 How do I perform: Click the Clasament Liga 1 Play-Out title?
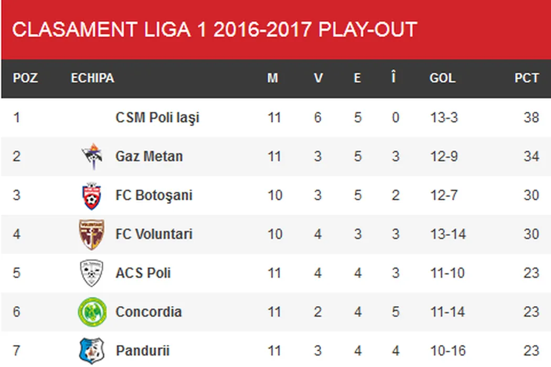tap(214, 30)
